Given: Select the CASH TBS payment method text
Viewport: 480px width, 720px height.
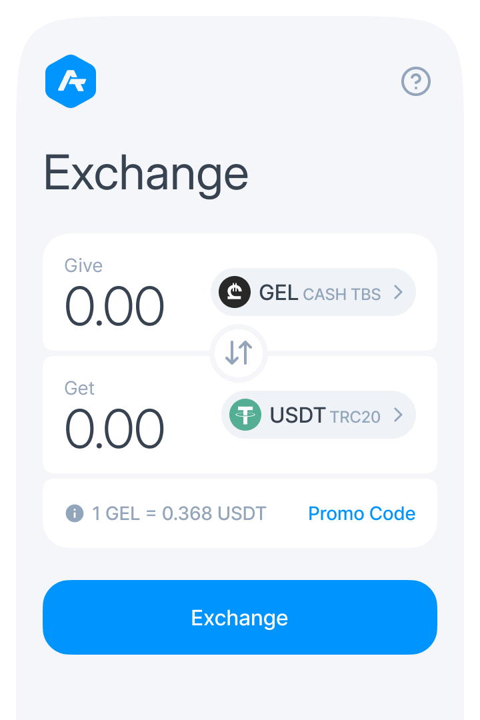Looking at the screenshot, I should point(341,294).
